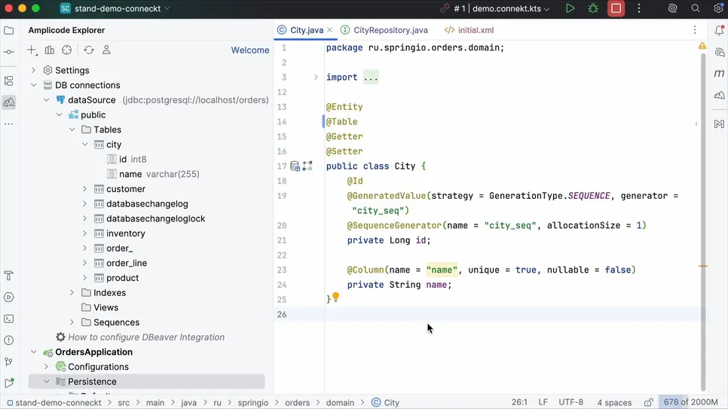728x409 pixels.
Task: Click the domain breadcrumb in navigation bar
Action: click(340, 402)
